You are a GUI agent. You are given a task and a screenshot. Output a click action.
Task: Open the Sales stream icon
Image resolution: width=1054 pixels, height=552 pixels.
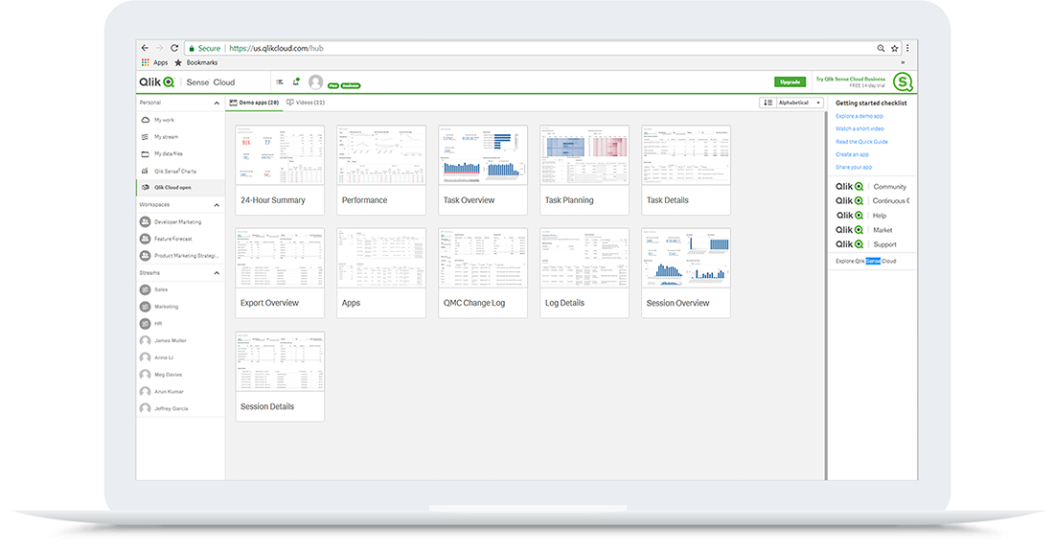tap(146, 289)
